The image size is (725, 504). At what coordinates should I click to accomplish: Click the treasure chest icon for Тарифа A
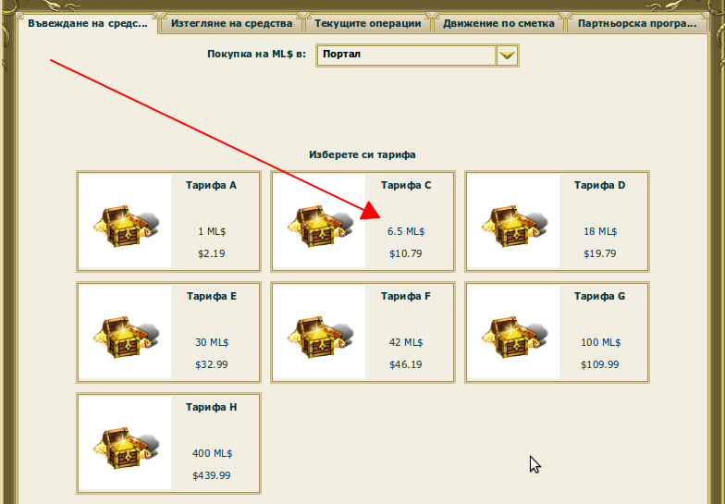point(126,223)
